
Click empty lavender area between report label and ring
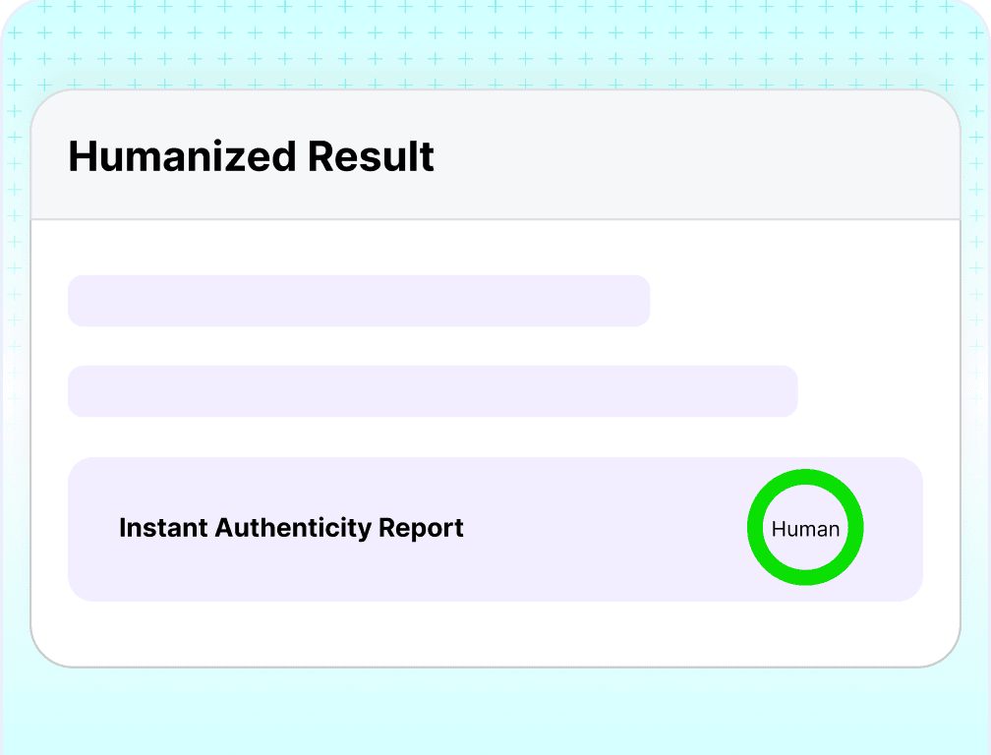[605, 529]
